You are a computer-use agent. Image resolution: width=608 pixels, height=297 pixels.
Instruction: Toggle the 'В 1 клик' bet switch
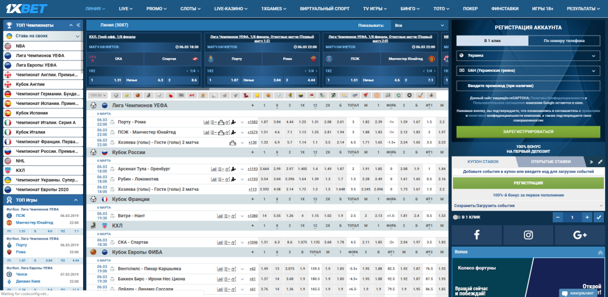tap(456, 218)
